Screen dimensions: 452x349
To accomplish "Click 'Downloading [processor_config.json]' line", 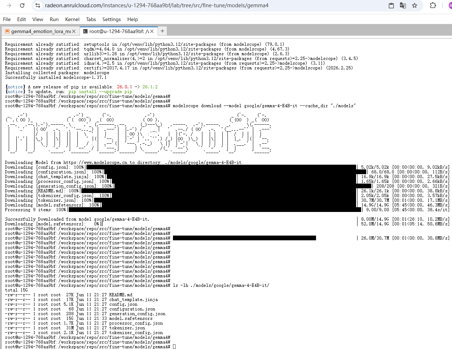I will 227,181.
